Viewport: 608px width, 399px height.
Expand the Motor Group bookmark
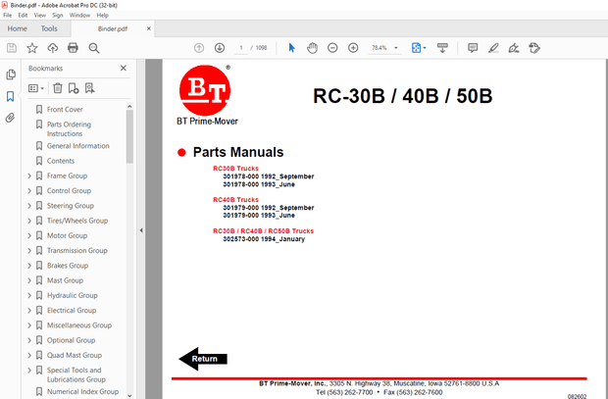29,235
